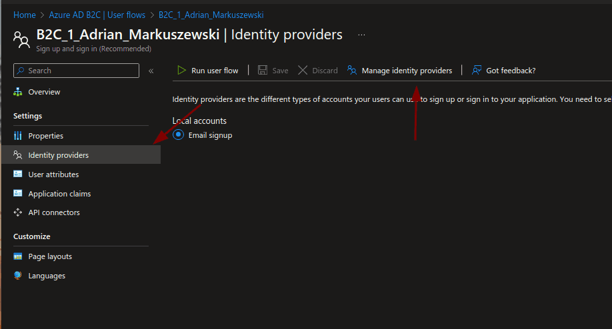This screenshot has height=329, width=612.
Task: Click Home breadcrumb link
Action: point(24,15)
